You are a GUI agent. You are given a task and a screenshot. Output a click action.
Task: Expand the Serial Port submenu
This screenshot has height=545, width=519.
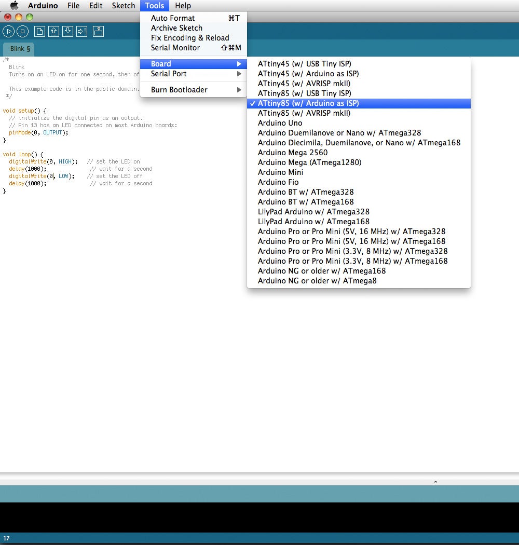[x=193, y=74]
